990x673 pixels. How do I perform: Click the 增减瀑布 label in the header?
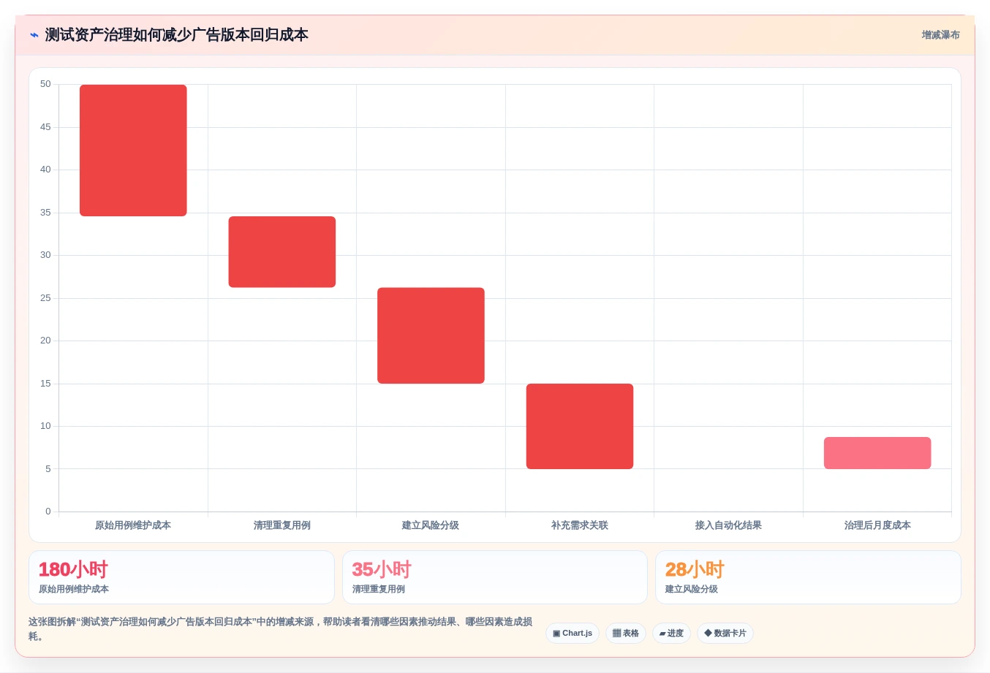940,35
